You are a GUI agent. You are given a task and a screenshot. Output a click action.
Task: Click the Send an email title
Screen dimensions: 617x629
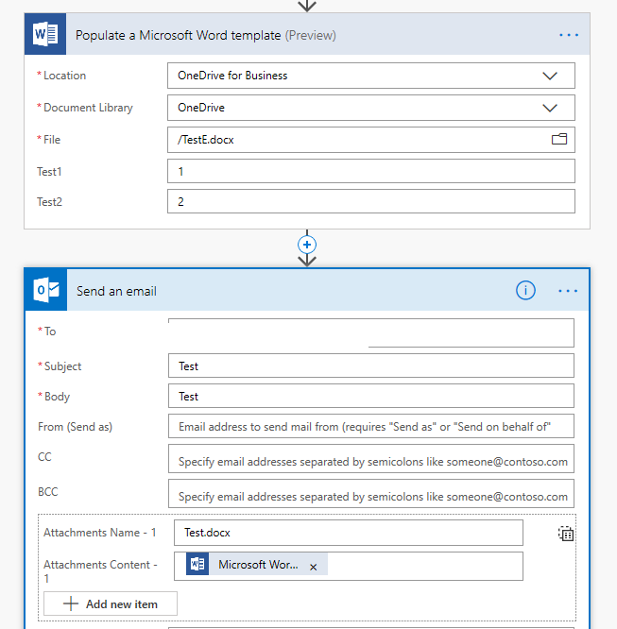pos(116,291)
